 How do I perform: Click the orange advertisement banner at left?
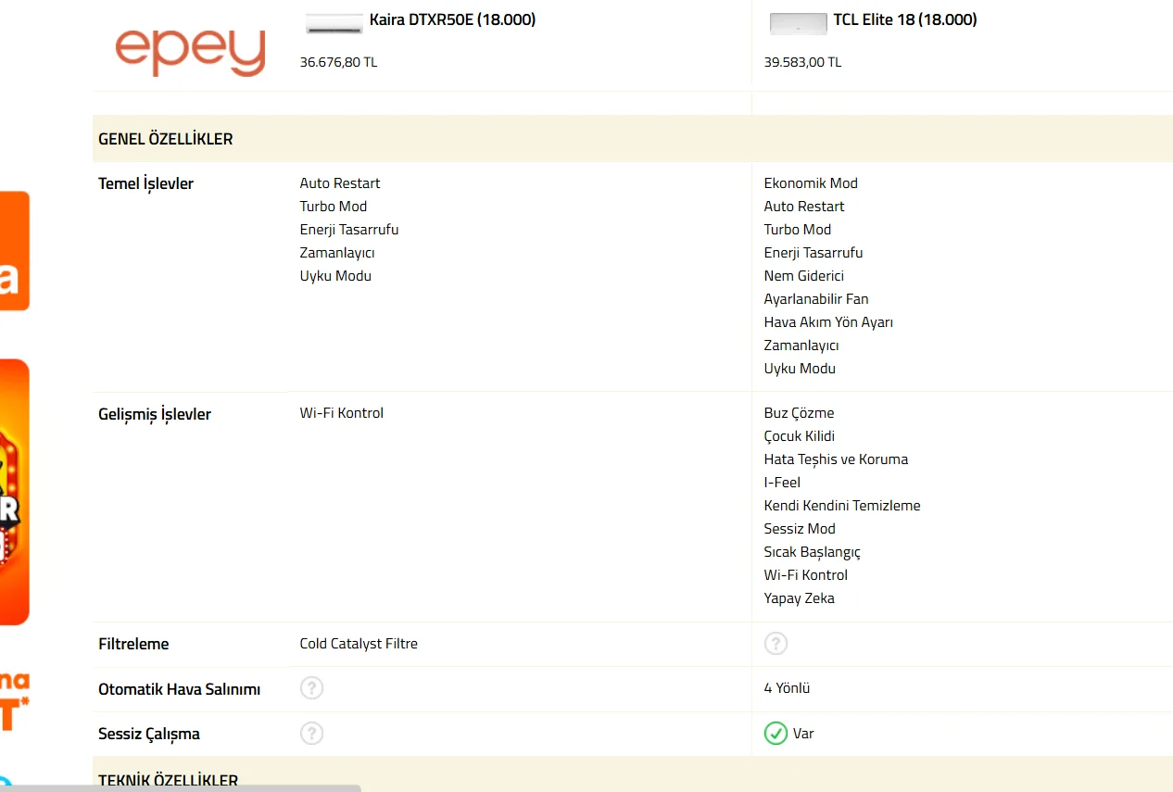tap(15, 491)
